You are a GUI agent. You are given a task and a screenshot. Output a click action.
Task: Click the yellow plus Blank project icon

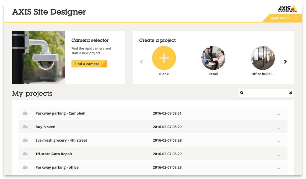164,58
